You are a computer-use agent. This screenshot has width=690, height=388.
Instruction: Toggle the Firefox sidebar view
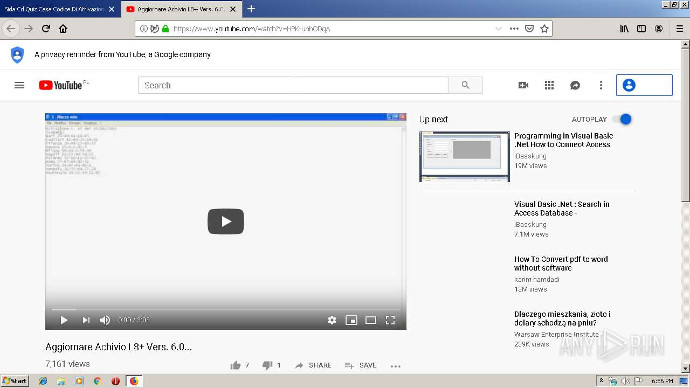point(641,29)
